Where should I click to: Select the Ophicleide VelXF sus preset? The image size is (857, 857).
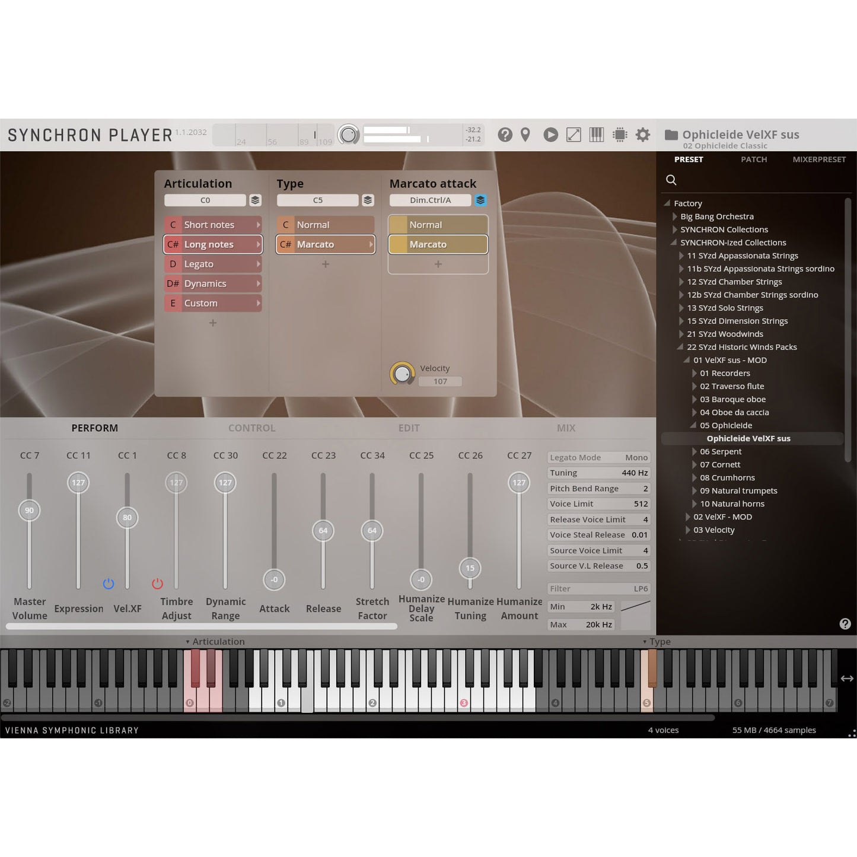click(x=748, y=438)
